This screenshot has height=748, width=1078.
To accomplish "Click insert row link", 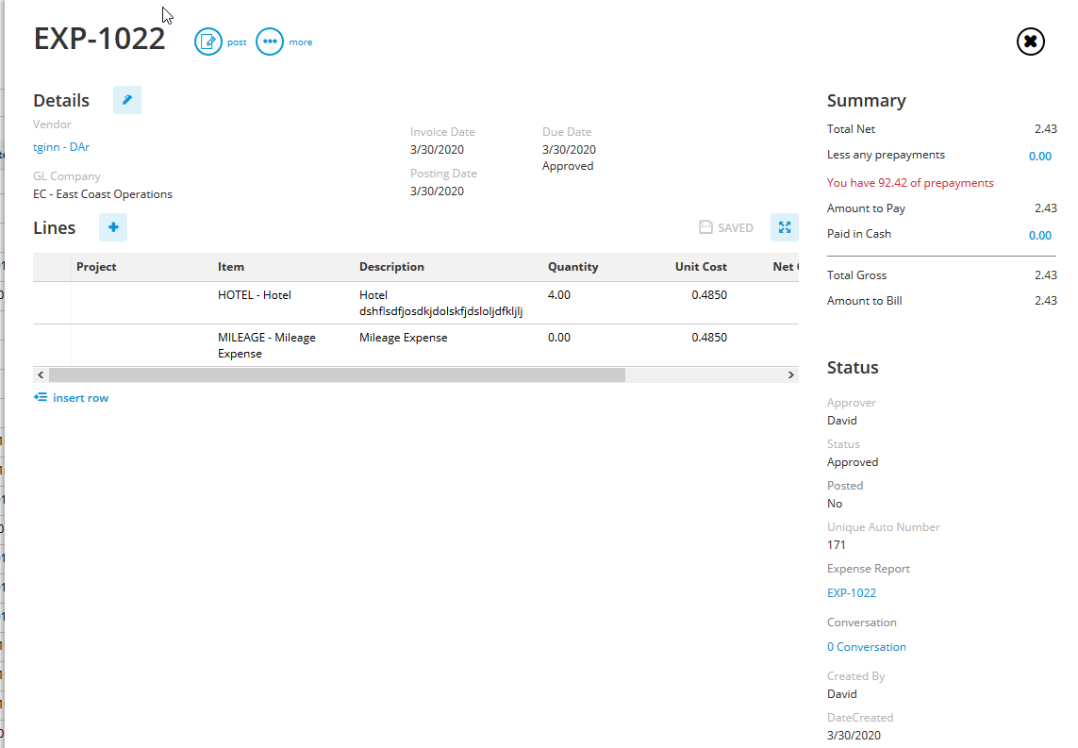I will [71, 397].
